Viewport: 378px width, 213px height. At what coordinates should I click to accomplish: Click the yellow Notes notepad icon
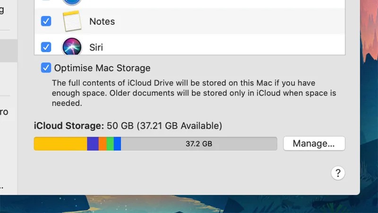coord(72,21)
